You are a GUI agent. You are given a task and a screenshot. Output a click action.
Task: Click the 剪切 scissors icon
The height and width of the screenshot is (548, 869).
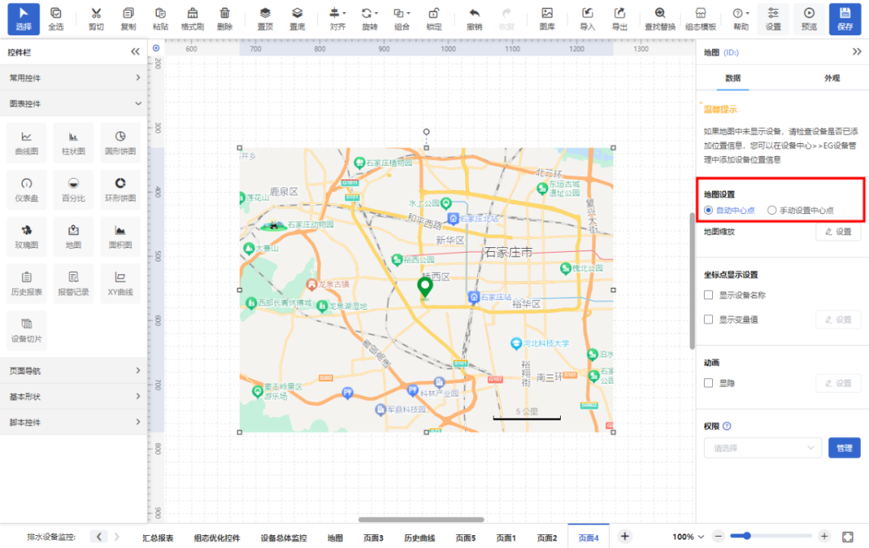[96, 19]
